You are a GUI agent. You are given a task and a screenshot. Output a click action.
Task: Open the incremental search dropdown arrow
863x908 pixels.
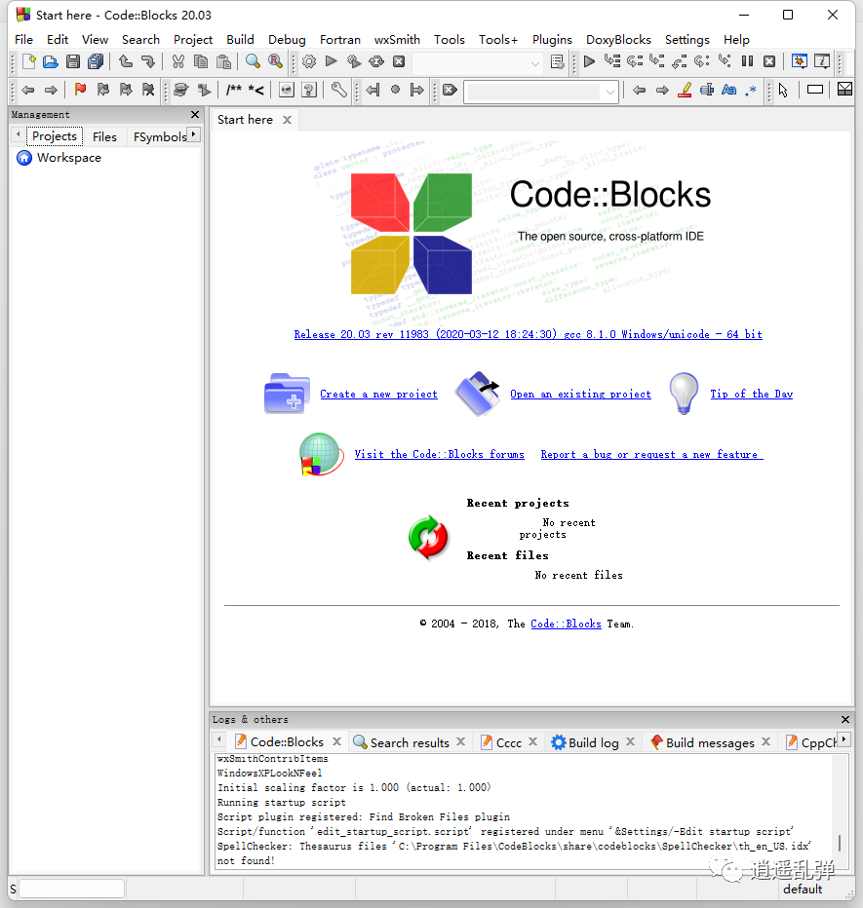click(611, 91)
